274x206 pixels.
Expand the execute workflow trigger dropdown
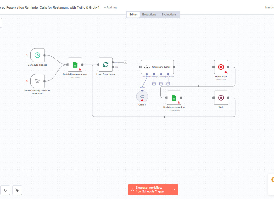point(173,190)
